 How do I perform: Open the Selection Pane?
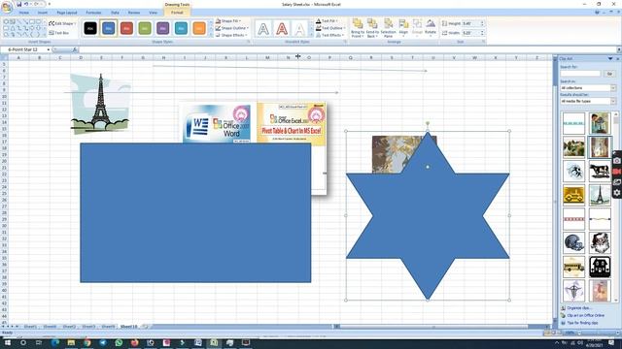[389, 28]
